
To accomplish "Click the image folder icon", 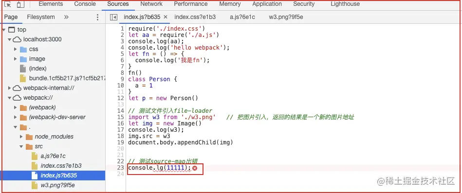I will (x=23, y=59).
